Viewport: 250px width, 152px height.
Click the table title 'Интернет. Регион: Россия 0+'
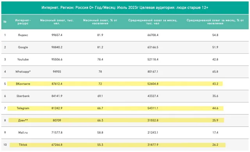click(68, 7)
